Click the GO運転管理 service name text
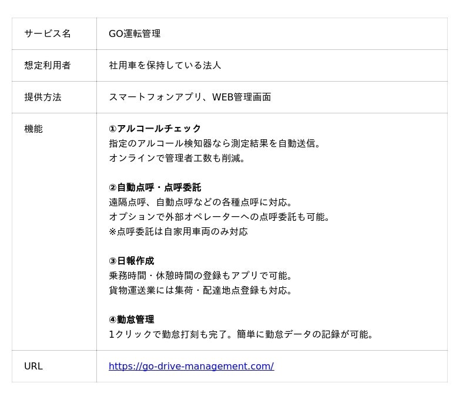 click(x=135, y=34)
